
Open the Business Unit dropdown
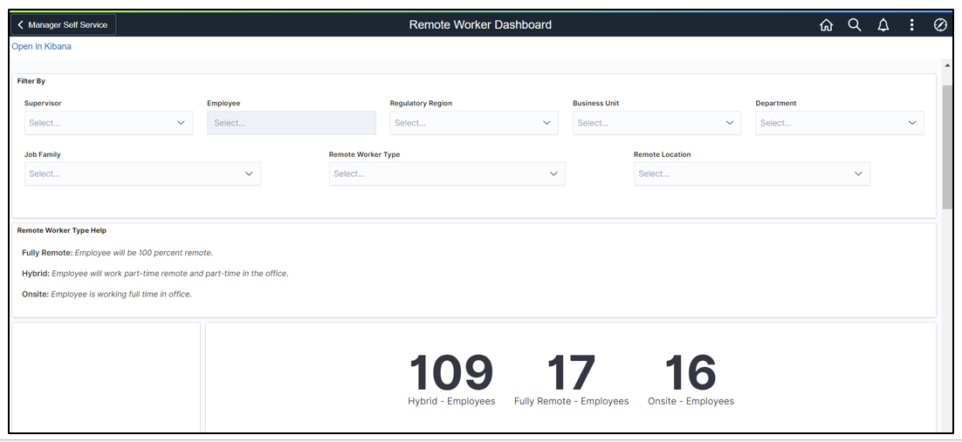[x=656, y=123]
